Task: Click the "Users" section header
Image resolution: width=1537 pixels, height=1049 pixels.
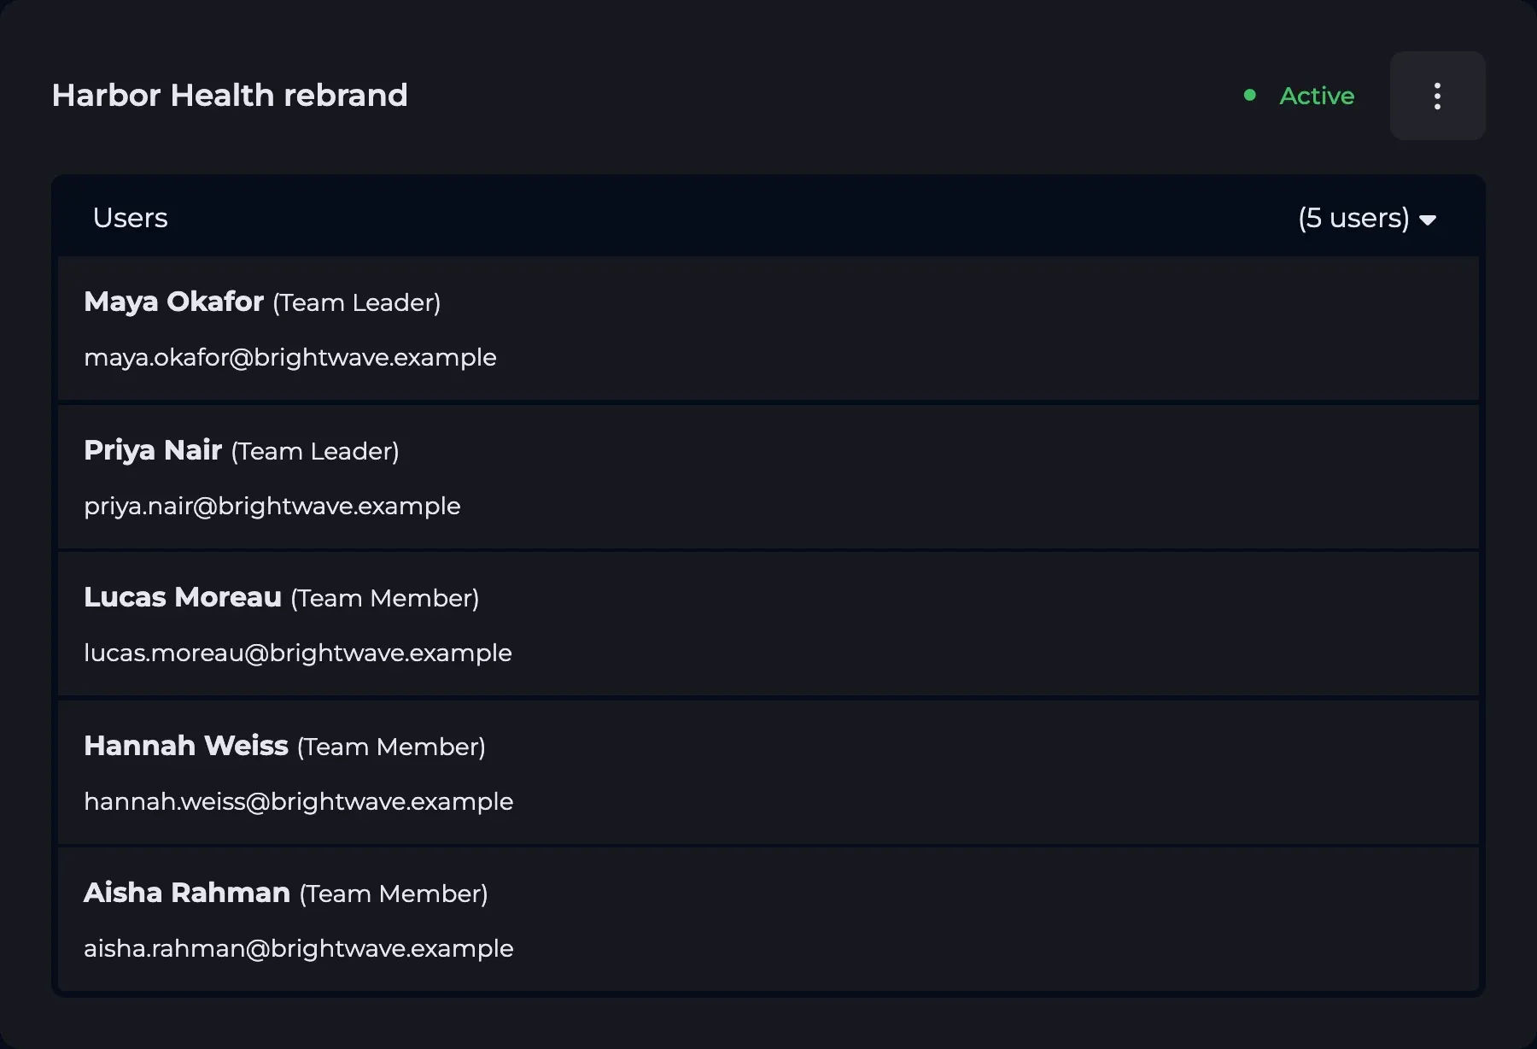Action: (130, 218)
